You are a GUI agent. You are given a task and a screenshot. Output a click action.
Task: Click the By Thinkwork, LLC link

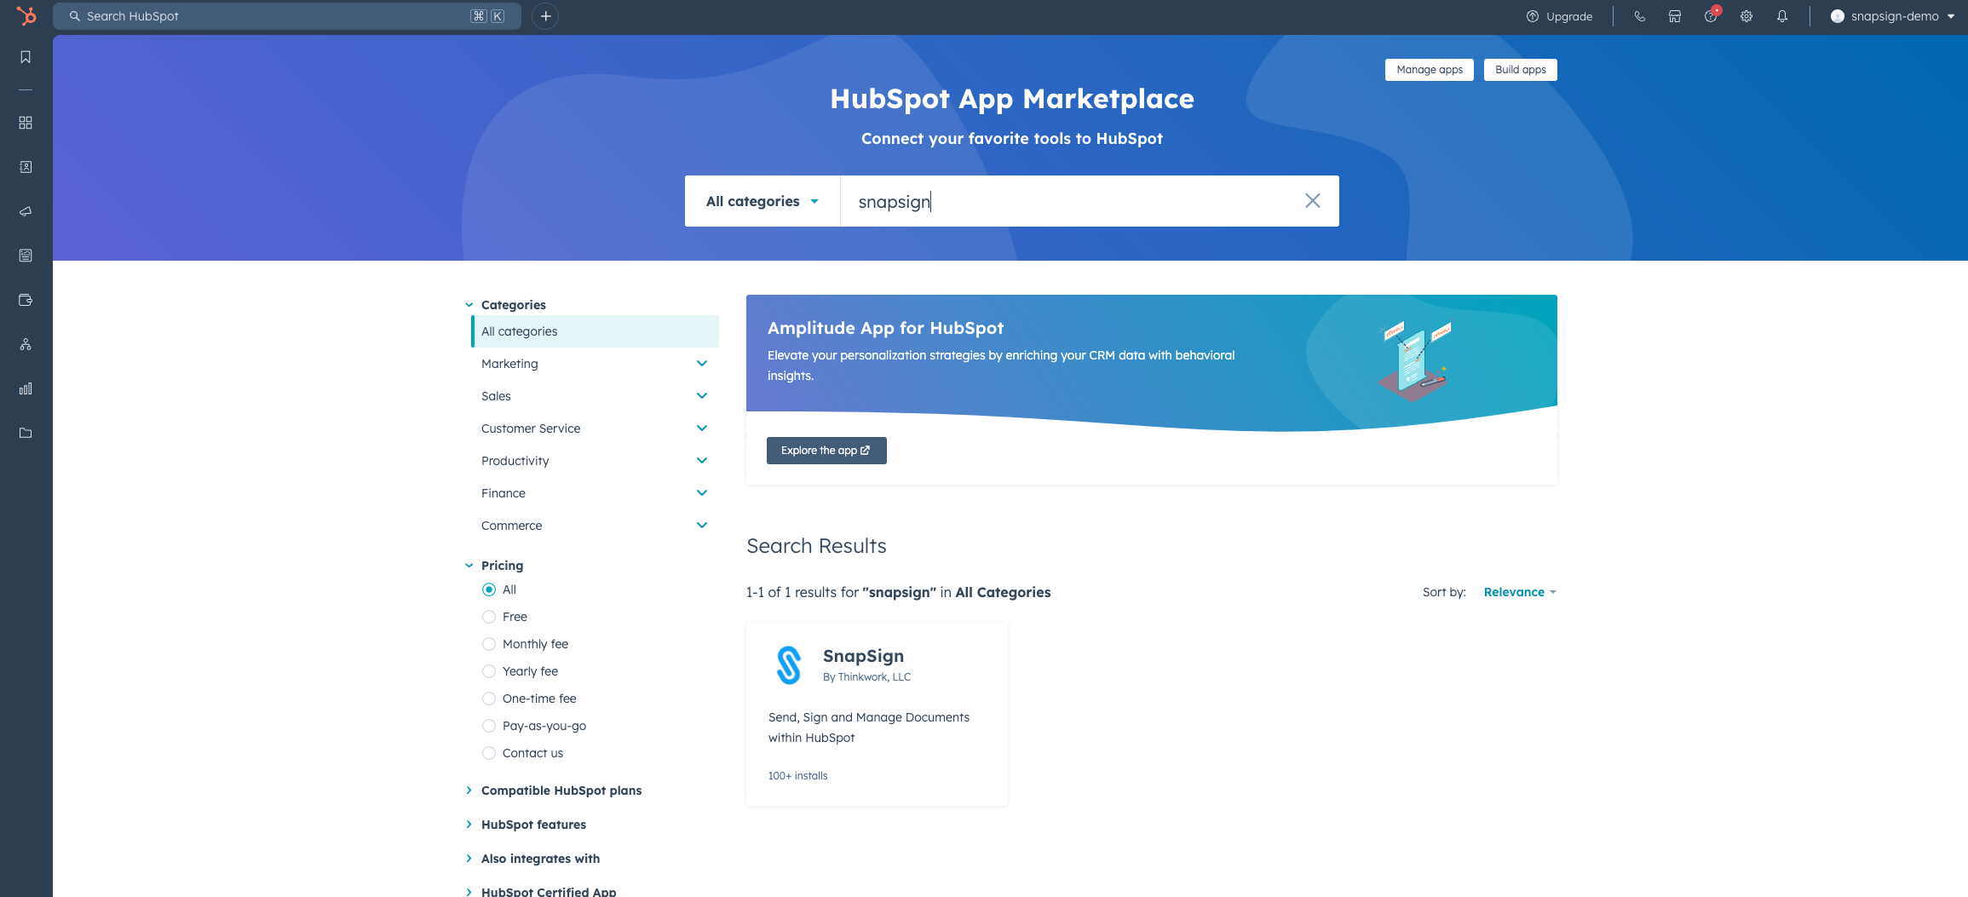(866, 677)
